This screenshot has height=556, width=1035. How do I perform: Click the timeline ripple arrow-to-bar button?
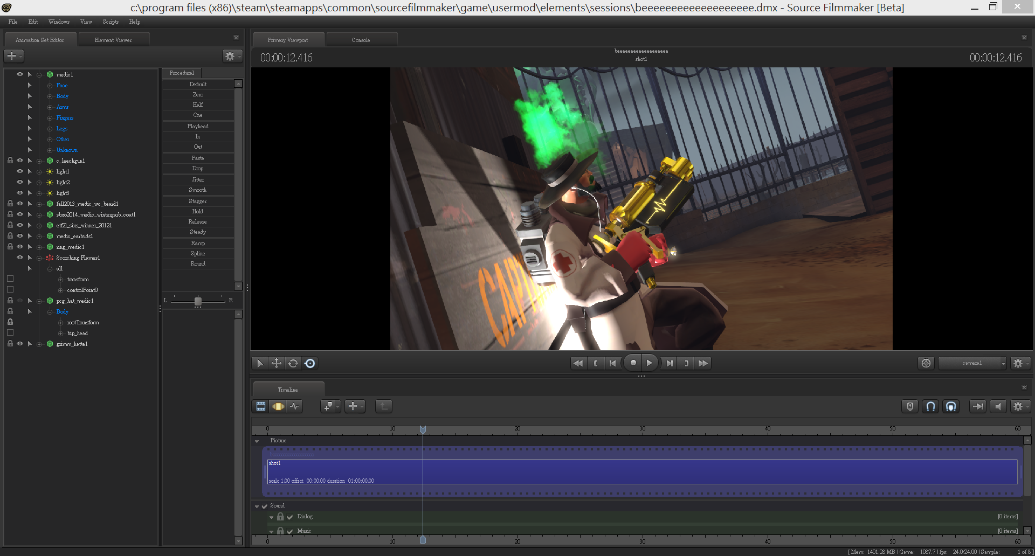point(977,406)
